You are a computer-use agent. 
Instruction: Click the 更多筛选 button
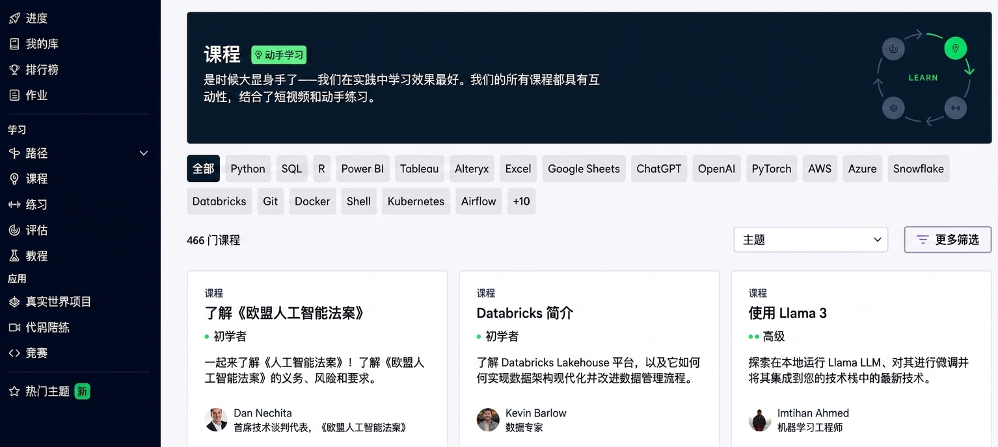click(x=948, y=240)
